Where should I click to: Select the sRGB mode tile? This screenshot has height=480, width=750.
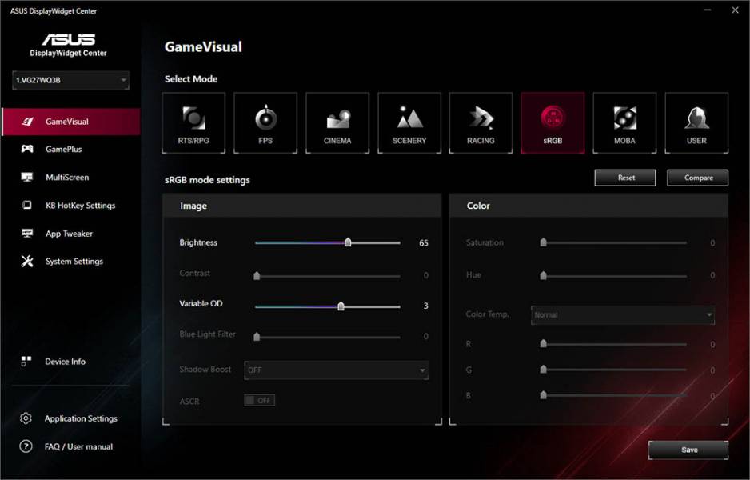pos(553,123)
